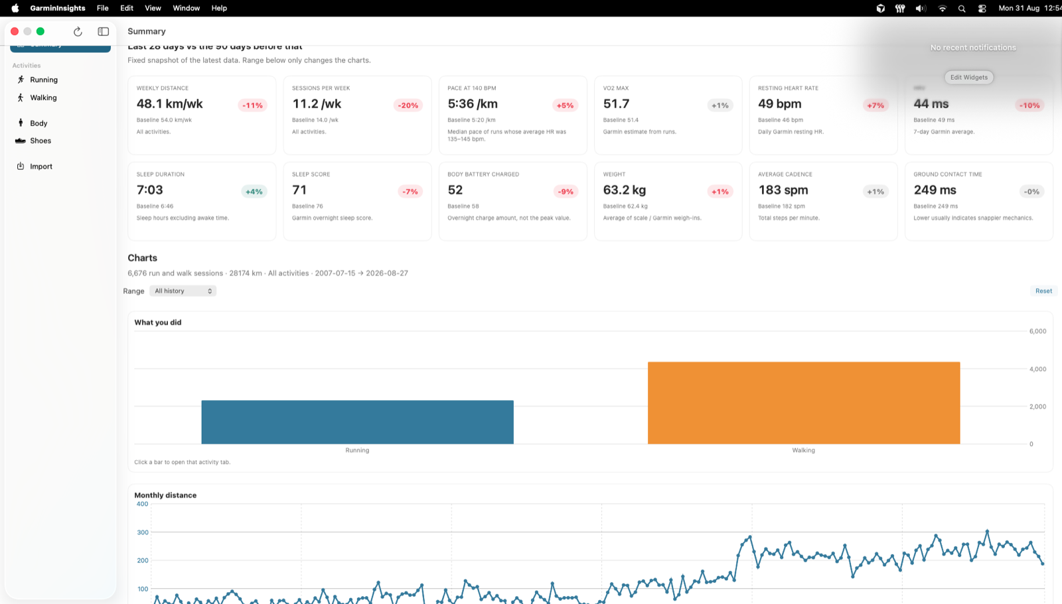Click the +1% badge on Weight card
1062x604 pixels.
click(720, 192)
